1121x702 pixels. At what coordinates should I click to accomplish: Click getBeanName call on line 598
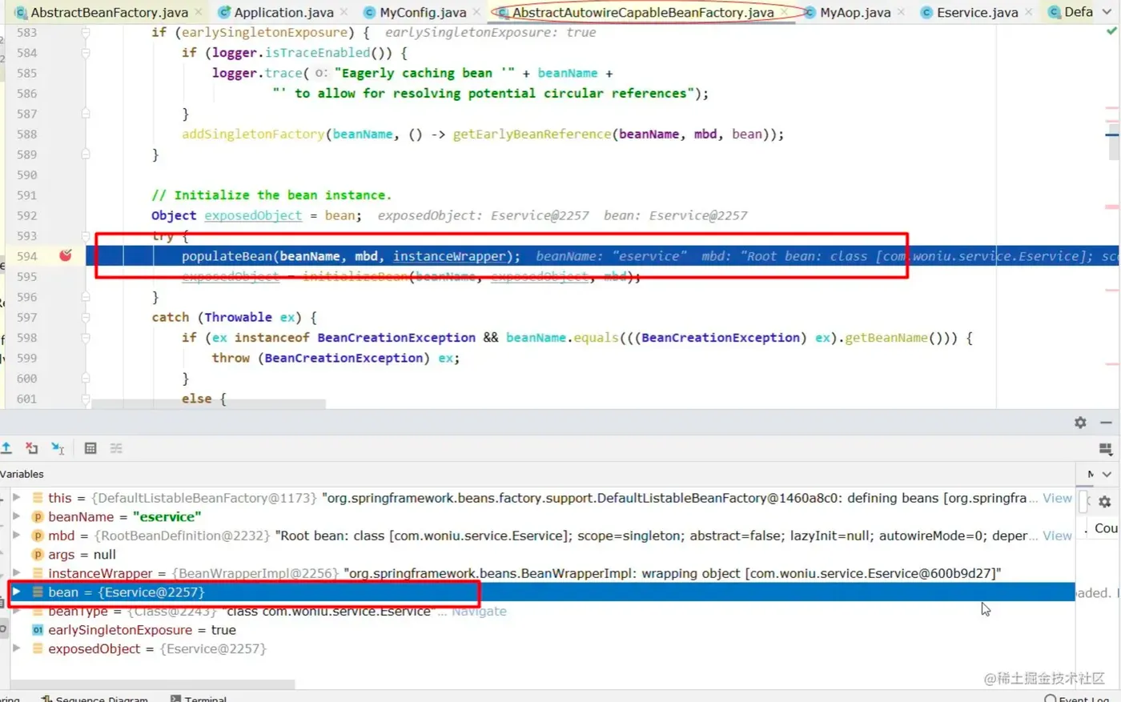click(886, 338)
